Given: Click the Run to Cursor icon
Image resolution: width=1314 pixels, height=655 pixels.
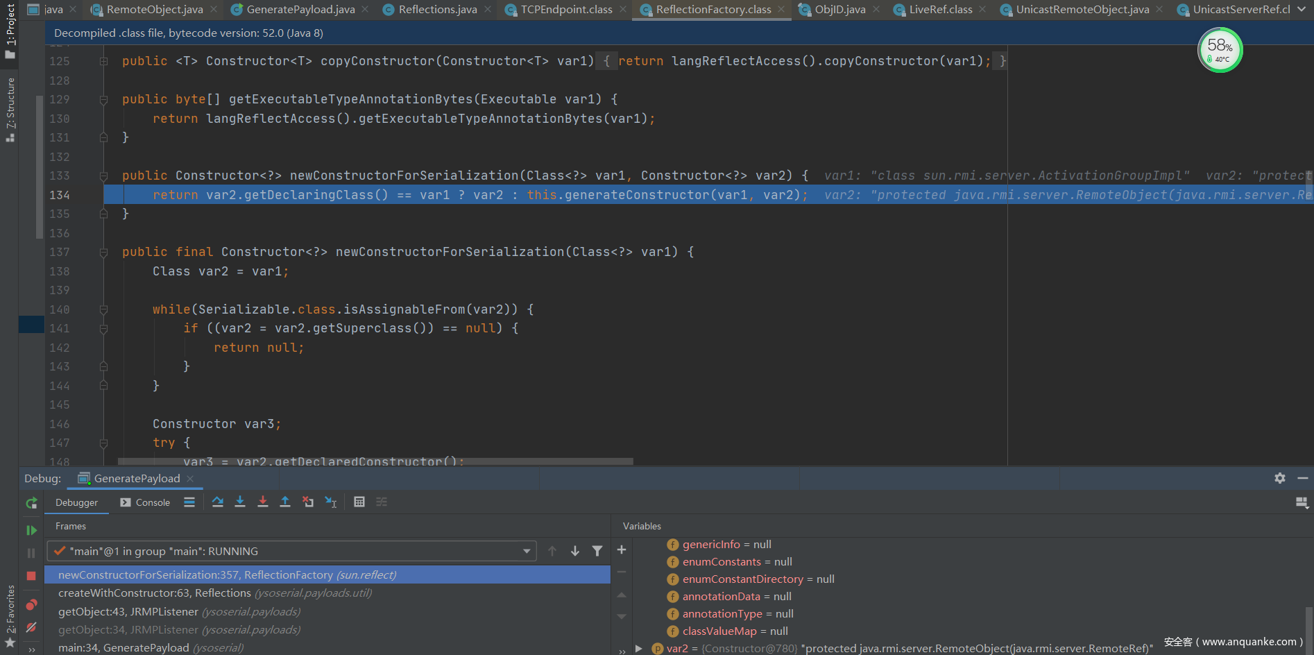Looking at the screenshot, I should pos(331,502).
